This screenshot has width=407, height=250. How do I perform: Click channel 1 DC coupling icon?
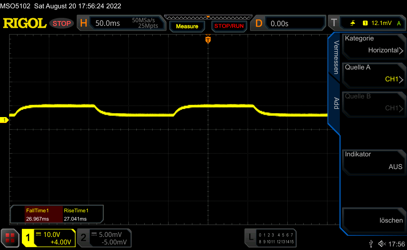[x=39, y=234]
